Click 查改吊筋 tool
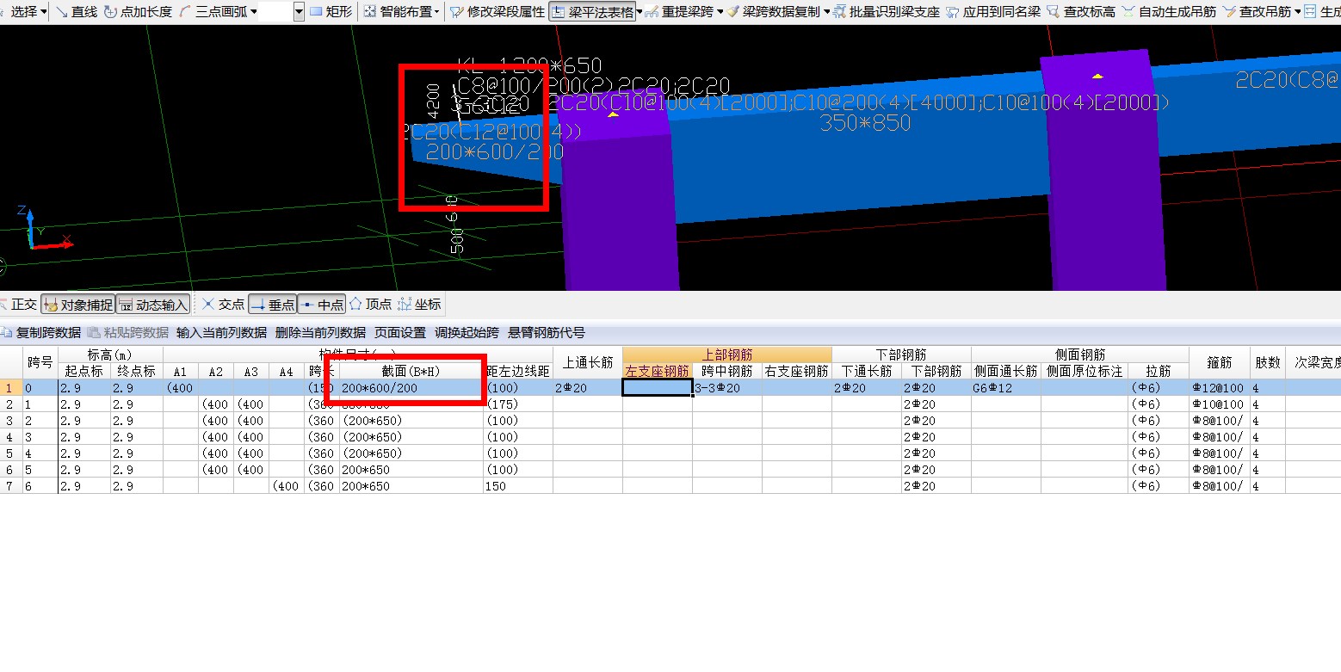The image size is (1341, 672). (x=1257, y=12)
